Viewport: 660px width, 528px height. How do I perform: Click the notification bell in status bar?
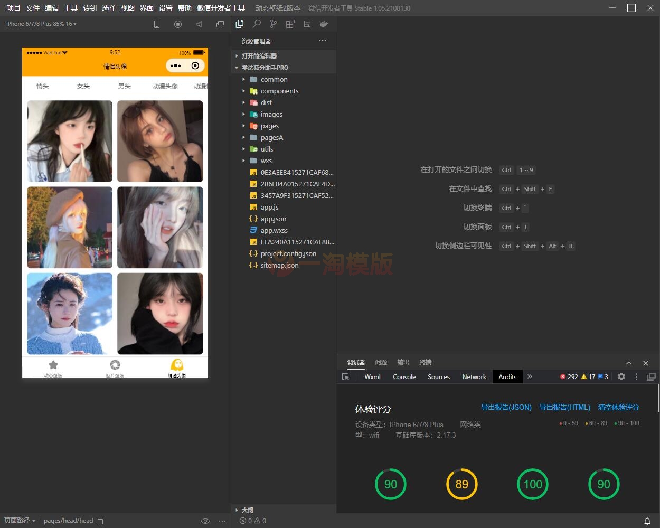click(647, 521)
